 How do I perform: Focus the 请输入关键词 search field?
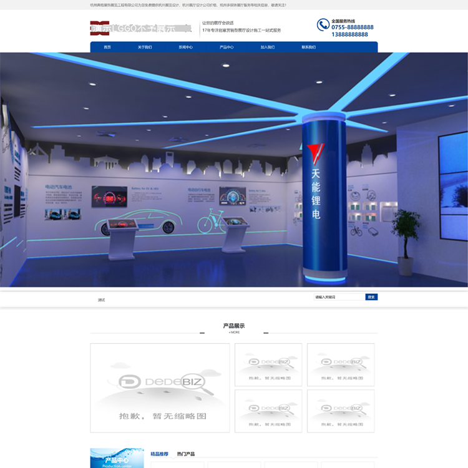coord(339,297)
